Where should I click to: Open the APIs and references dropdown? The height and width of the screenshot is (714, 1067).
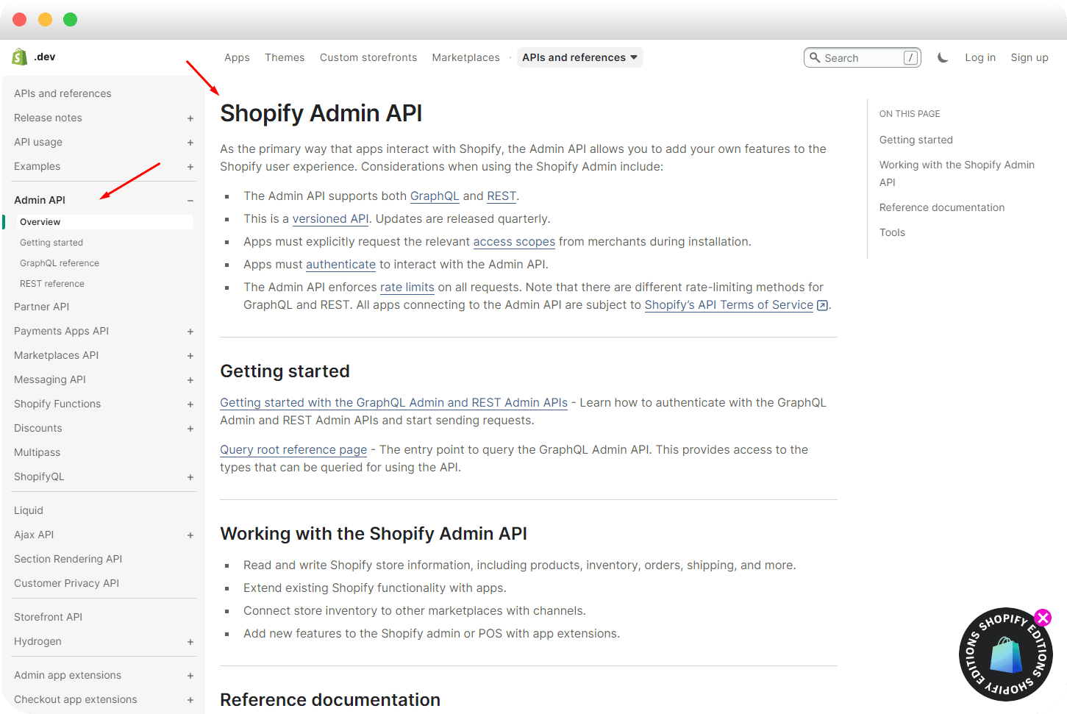[x=579, y=57]
